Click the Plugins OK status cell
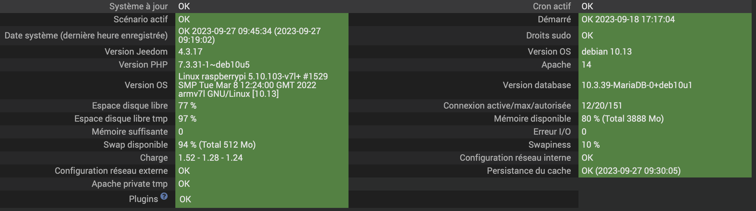The height and width of the screenshot is (211, 756). pyautogui.click(x=262, y=199)
